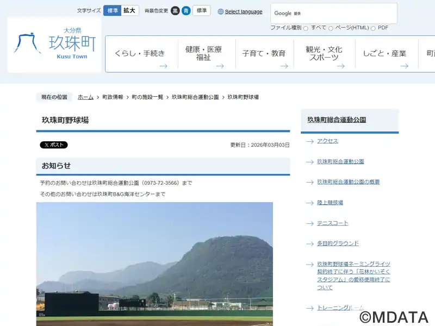Screen dimensions: 435x326
Task: Select すべて file type radio button
Action: click(306, 28)
